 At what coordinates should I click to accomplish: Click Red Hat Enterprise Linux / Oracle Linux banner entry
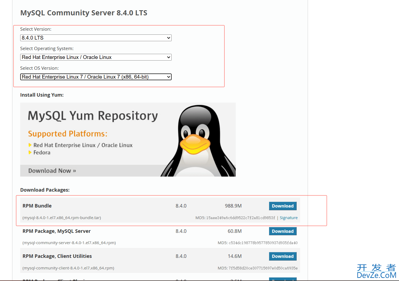click(83, 145)
